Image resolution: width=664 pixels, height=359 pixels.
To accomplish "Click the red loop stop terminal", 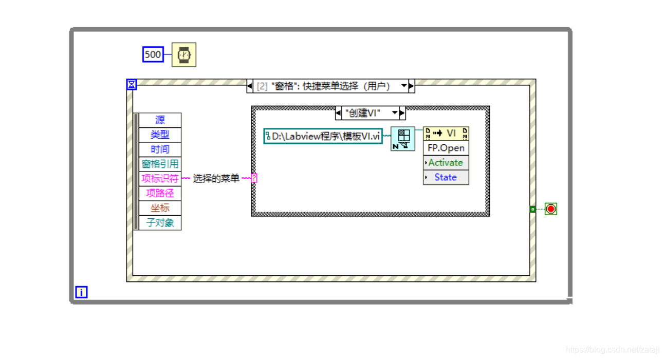I will coord(551,209).
